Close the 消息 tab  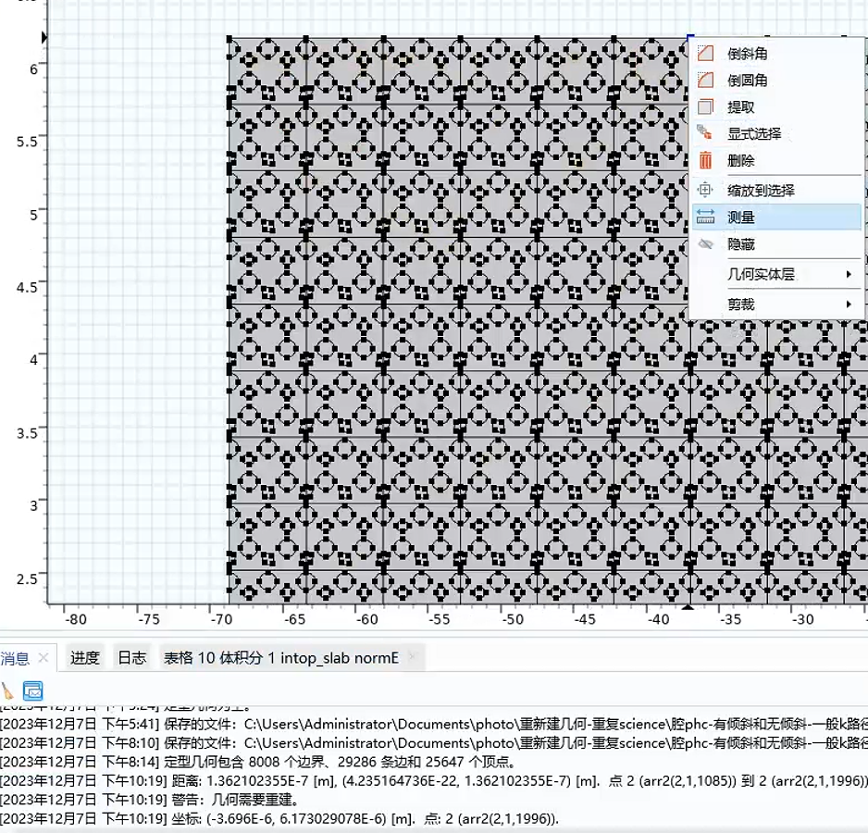[43, 658]
